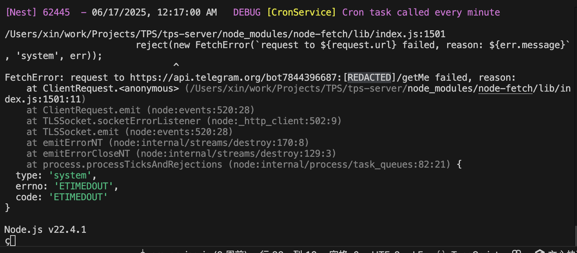Image resolution: width=577 pixels, height=253 pixels.
Task: Click the git commit blame icon in status bar
Action: tap(142, 251)
